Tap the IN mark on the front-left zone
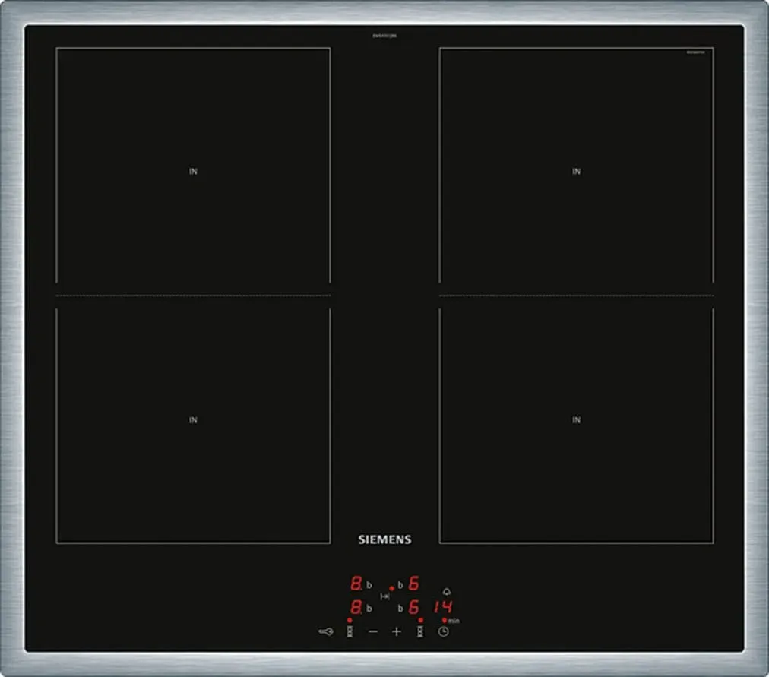The width and height of the screenshot is (769, 677). pos(193,420)
